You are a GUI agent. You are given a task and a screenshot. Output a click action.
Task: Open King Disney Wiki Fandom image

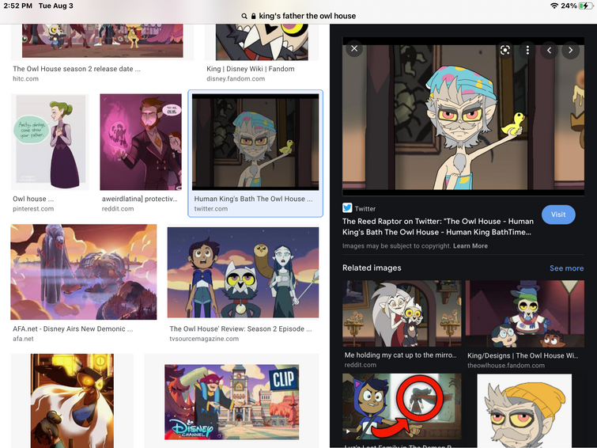(262, 42)
